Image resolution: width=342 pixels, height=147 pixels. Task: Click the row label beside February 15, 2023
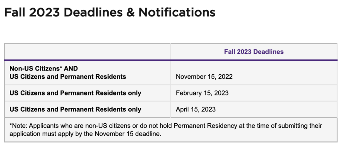click(x=75, y=93)
